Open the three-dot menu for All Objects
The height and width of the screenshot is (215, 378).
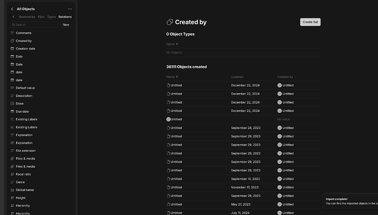click(70, 9)
